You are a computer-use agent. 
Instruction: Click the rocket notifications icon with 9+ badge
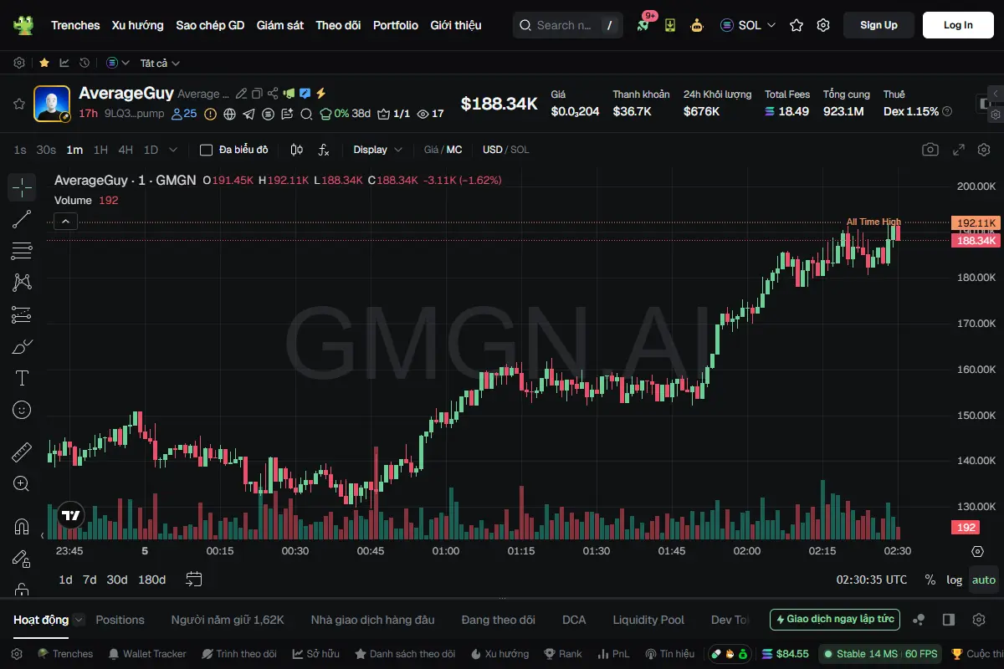tap(643, 25)
